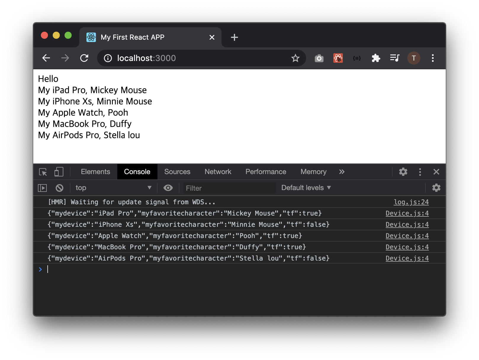Image resolution: width=479 pixels, height=360 pixels.
Task: Toggle the device toolbar
Action: coord(59,172)
